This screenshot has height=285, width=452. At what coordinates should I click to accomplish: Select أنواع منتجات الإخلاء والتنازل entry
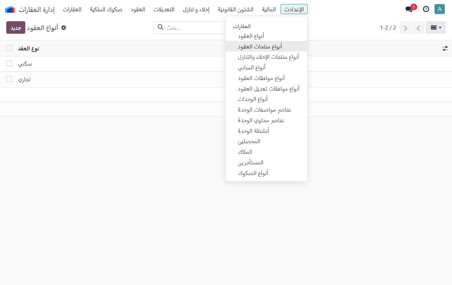point(266,57)
